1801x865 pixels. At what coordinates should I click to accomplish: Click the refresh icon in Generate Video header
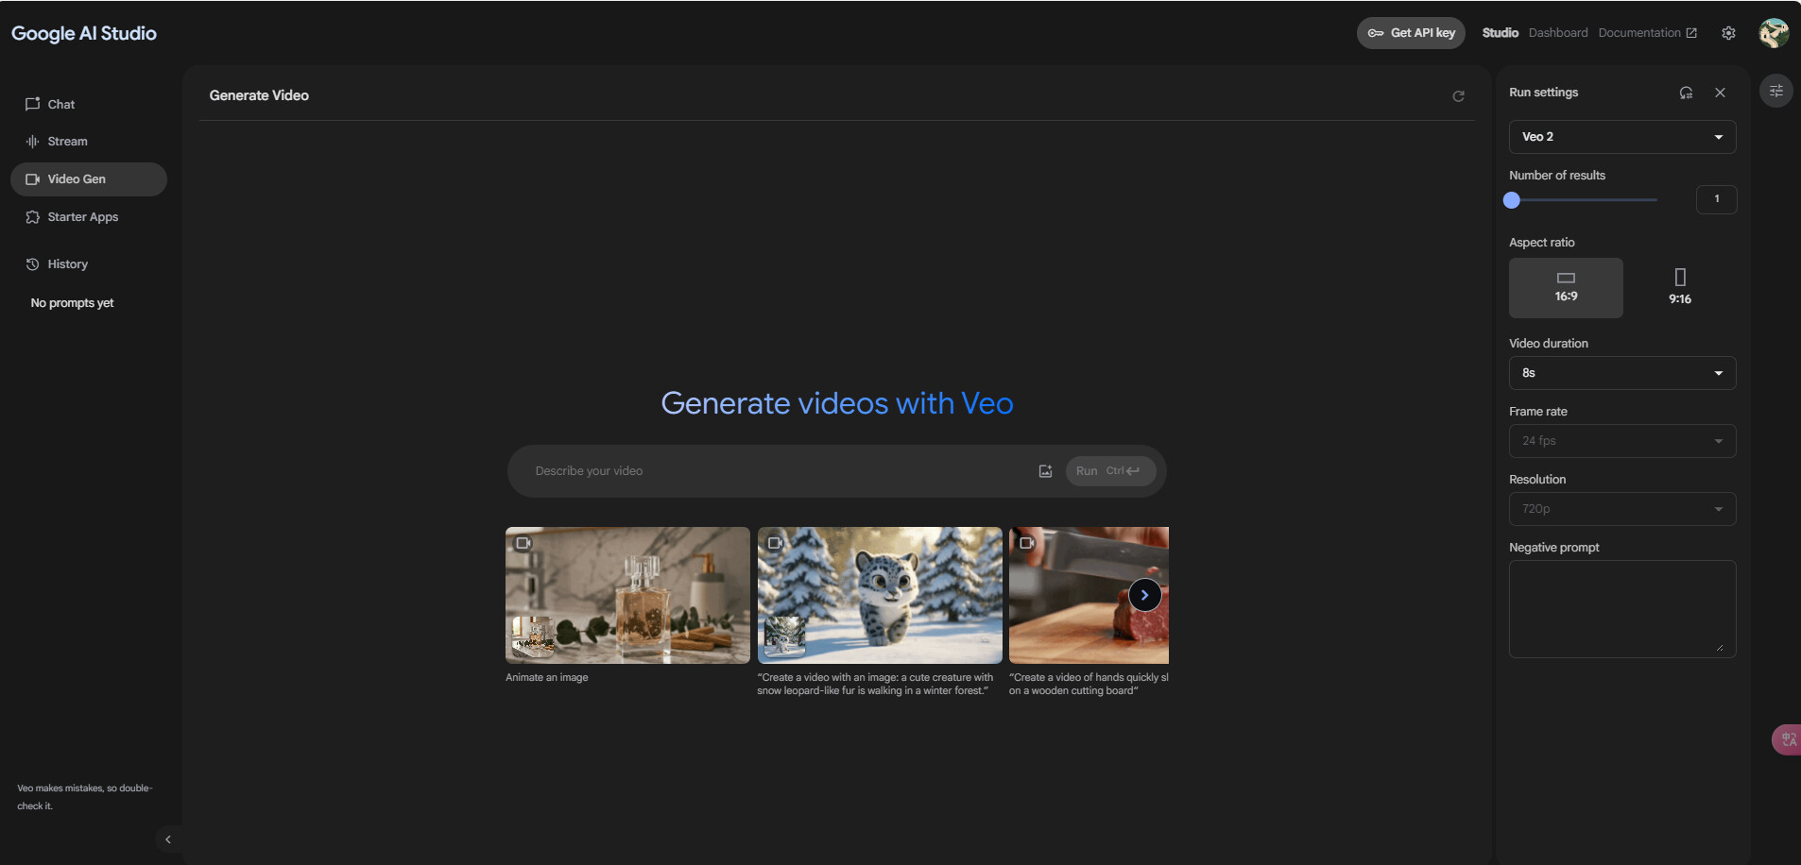tap(1458, 96)
